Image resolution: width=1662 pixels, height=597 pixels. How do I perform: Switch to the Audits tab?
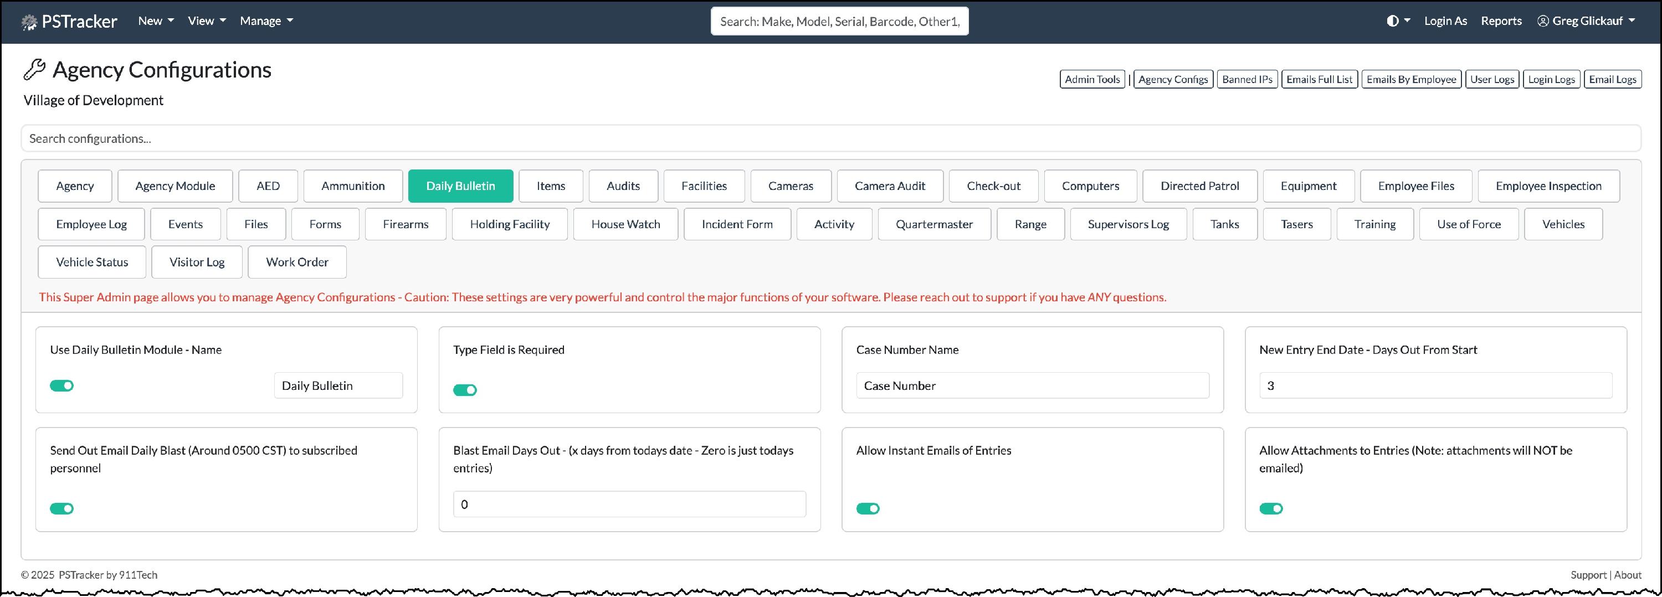[x=623, y=186]
